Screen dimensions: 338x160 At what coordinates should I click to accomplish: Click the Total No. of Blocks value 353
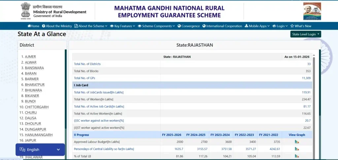coord(308,71)
